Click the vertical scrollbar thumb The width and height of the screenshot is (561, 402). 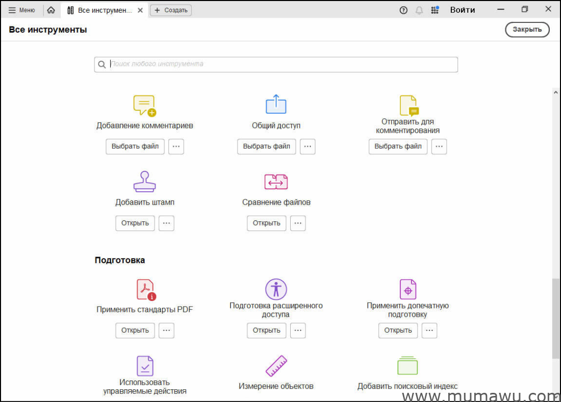click(x=555, y=319)
